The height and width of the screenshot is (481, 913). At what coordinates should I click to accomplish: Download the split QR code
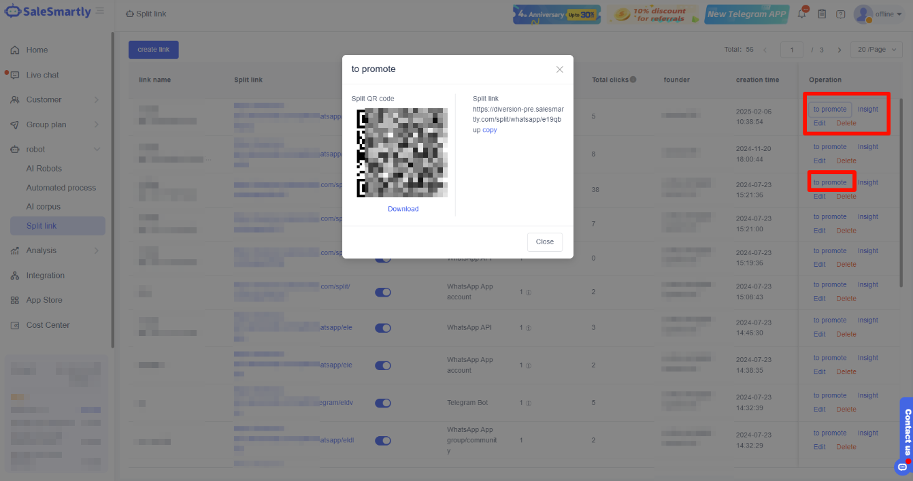click(x=403, y=209)
